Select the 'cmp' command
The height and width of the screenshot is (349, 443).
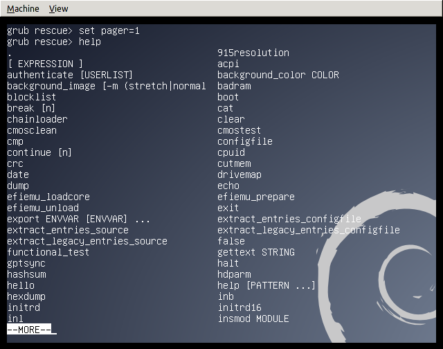[15, 141]
